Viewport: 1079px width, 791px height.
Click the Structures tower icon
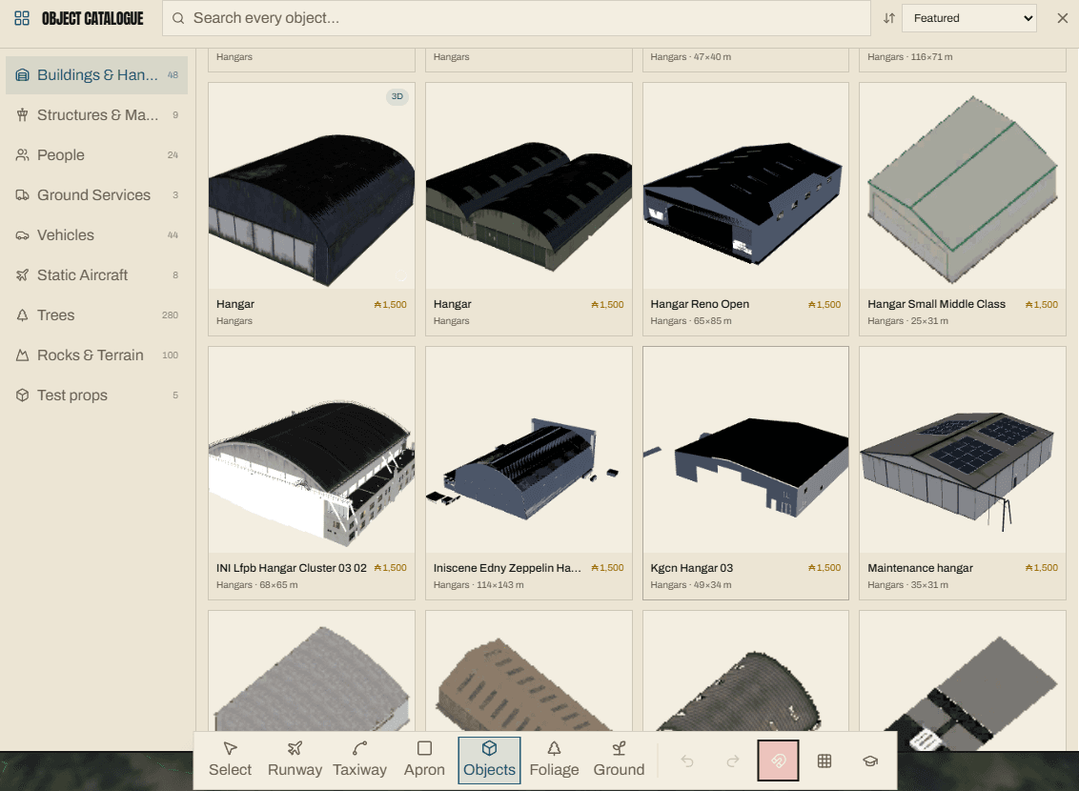click(x=23, y=115)
